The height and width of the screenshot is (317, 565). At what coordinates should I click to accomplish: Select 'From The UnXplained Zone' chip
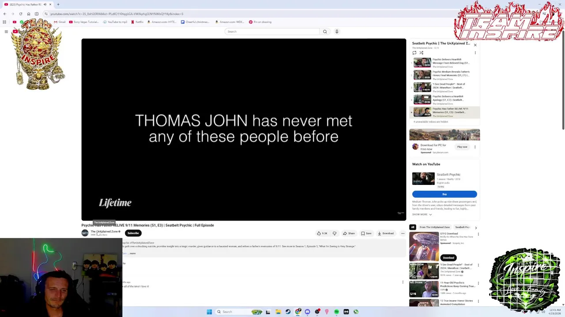tap(434, 227)
